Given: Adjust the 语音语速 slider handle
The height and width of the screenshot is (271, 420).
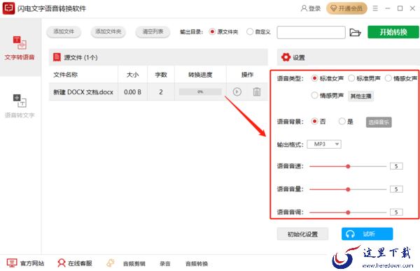Looking at the screenshot, I should tap(348, 166).
